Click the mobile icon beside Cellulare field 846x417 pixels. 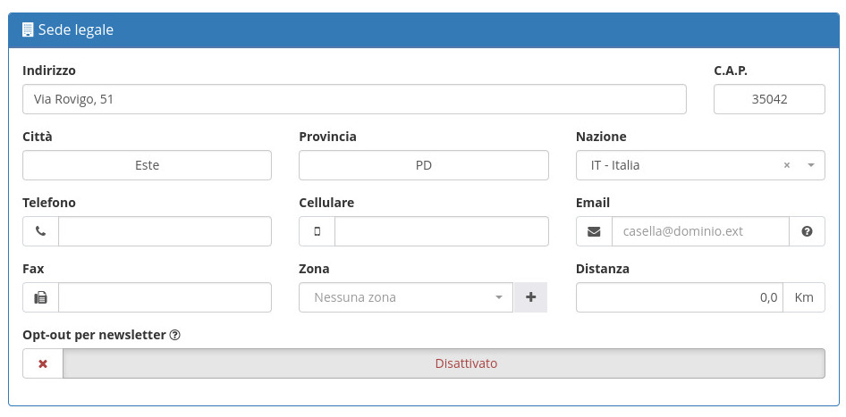click(317, 231)
